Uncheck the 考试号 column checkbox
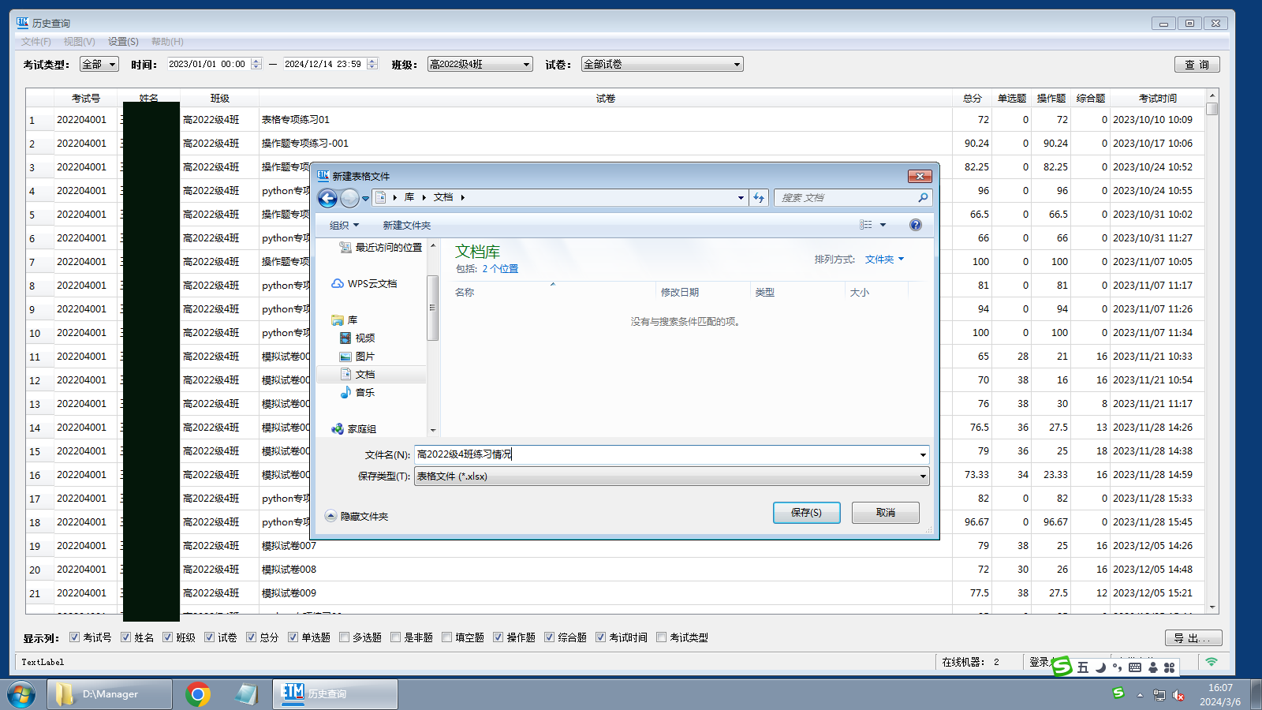Screen dimensions: 1262x710 75,637
